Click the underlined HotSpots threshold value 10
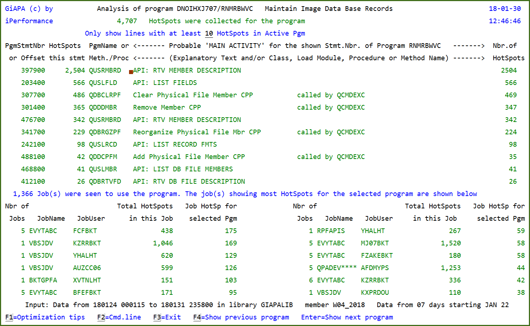The image size is (530, 326). (x=209, y=33)
